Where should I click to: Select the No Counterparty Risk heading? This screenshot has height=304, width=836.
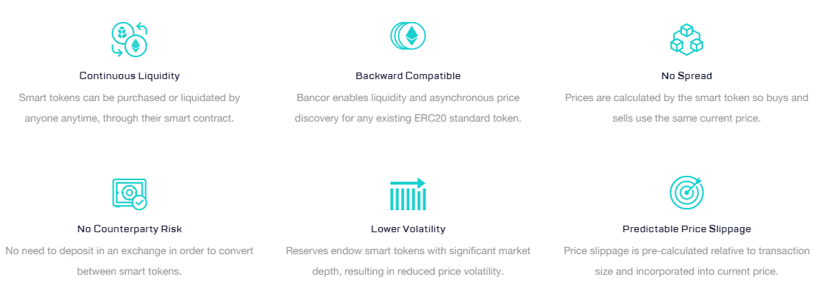(x=129, y=229)
